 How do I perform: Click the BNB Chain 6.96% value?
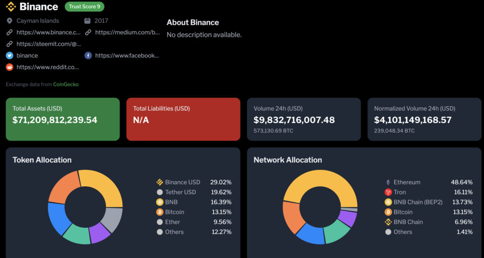coord(463,222)
